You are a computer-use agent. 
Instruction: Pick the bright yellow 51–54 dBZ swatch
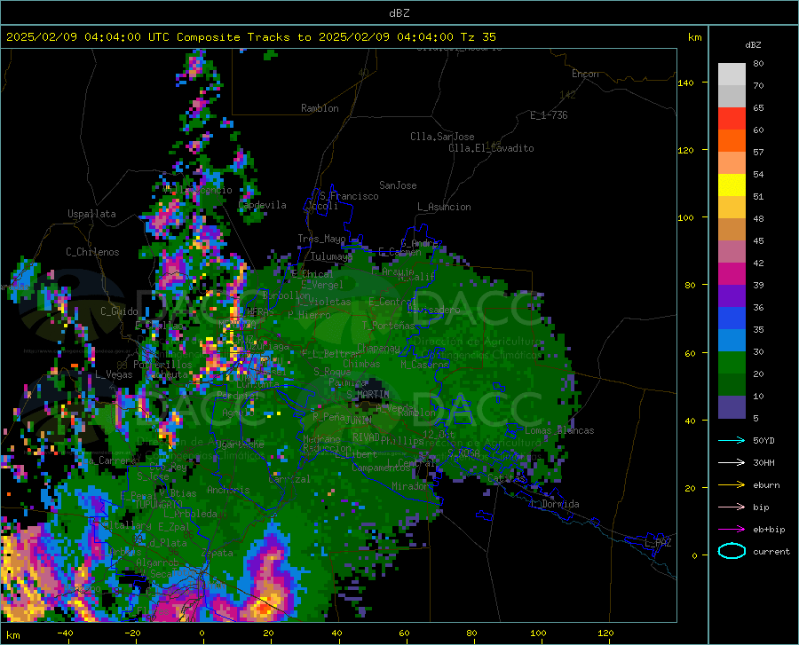(732, 185)
